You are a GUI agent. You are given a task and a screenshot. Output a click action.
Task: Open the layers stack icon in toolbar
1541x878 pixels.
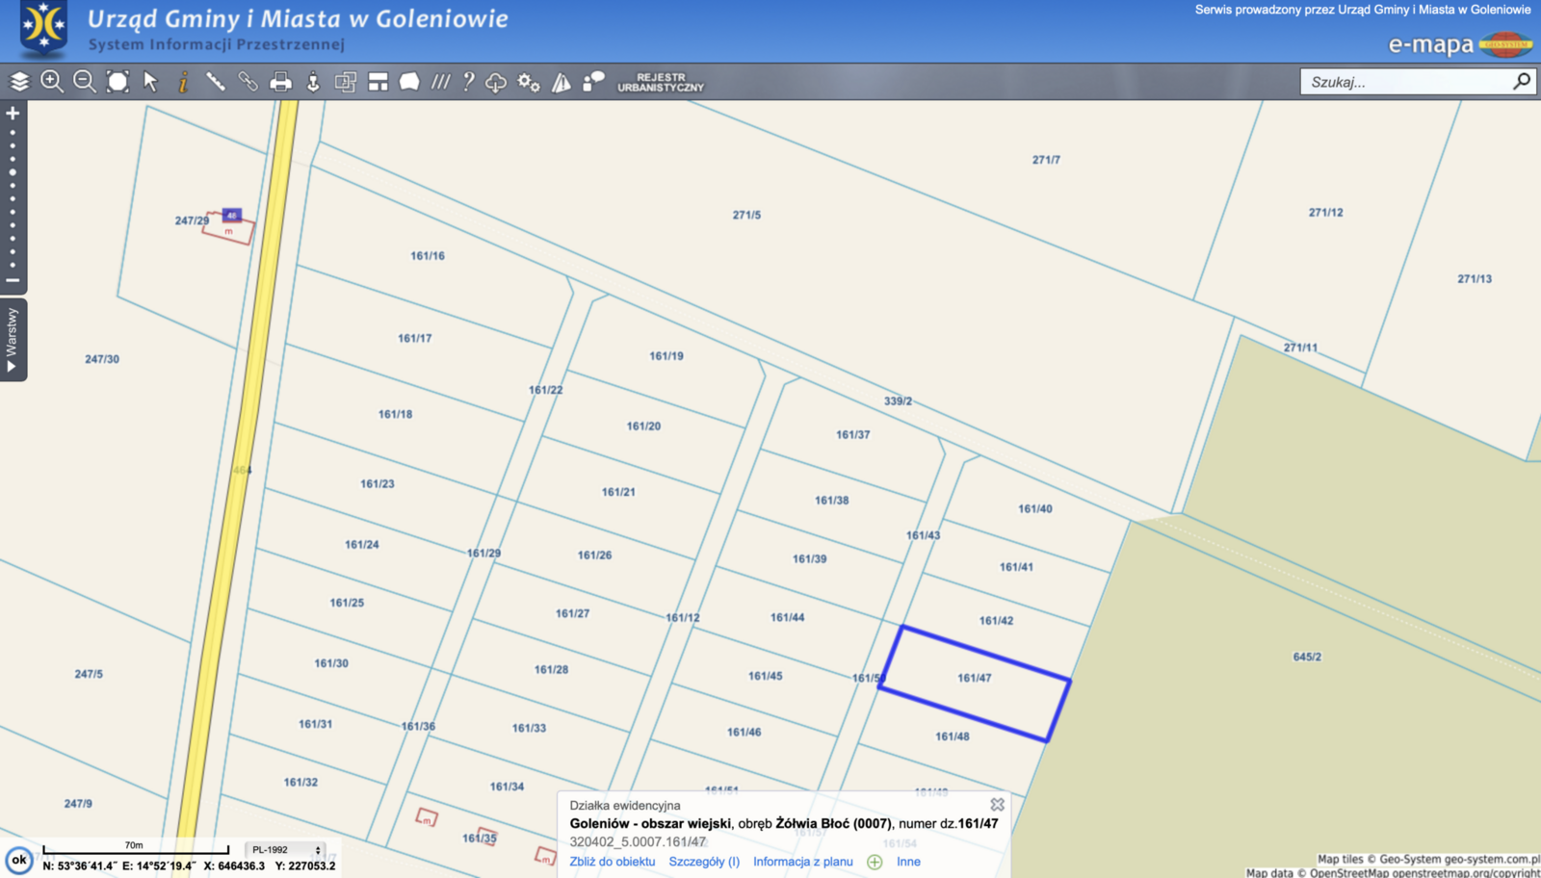click(19, 82)
